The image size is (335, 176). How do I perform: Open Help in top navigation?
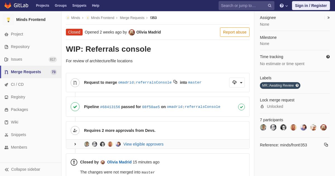pyautogui.click(x=96, y=6)
